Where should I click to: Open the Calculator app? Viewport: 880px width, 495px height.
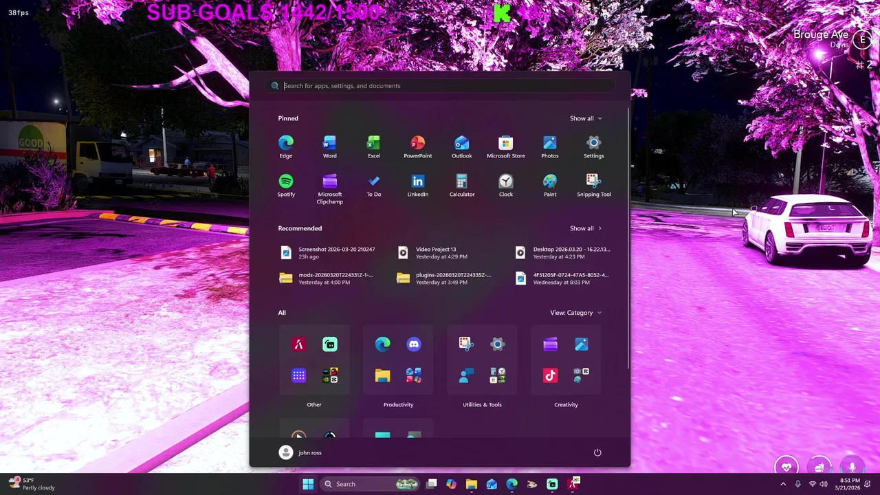[x=462, y=185]
